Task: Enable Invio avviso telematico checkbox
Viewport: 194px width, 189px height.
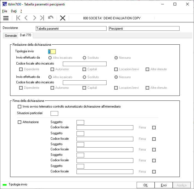Action: pos(20,106)
